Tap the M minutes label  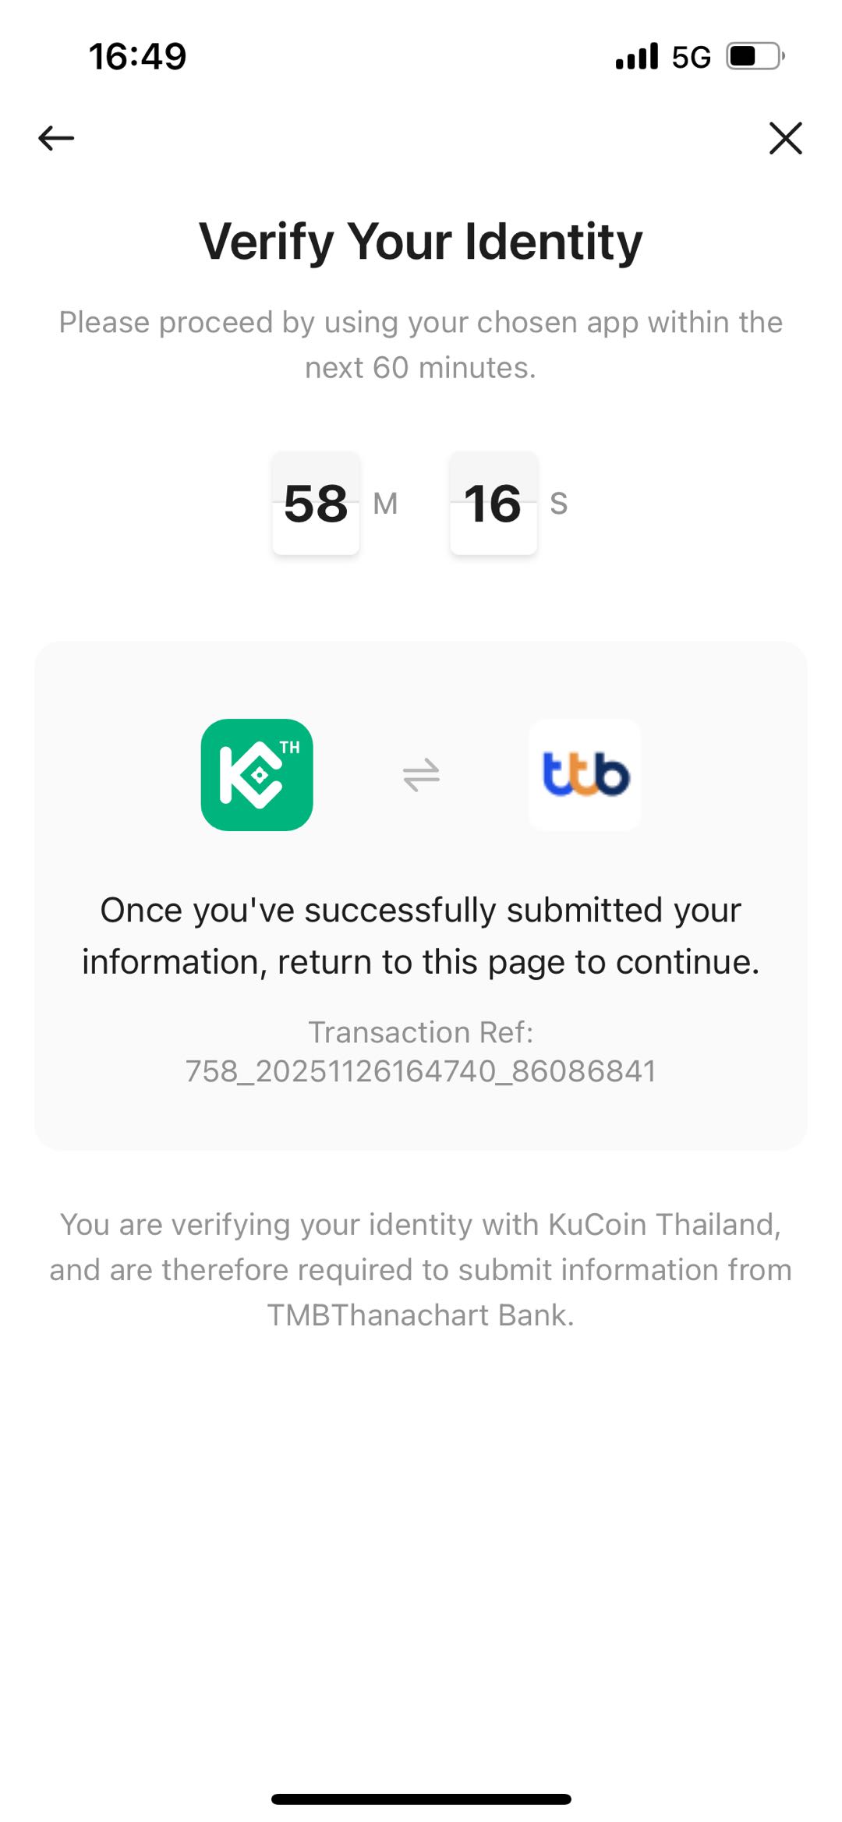385,504
